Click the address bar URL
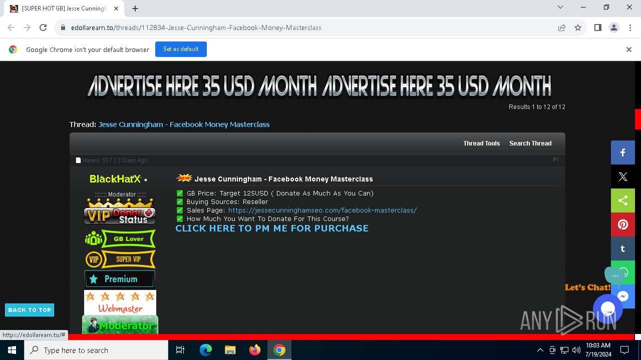Viewport: 641px width, 360px height. [x=196, y=27]
